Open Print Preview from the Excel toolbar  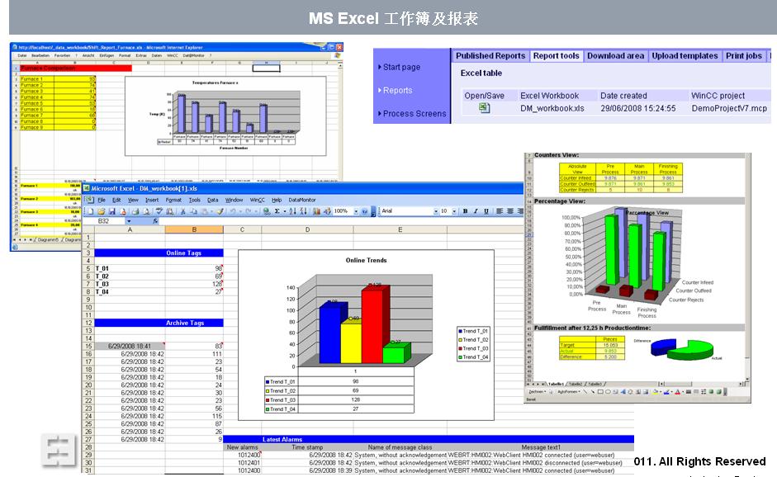coord(146,211)
